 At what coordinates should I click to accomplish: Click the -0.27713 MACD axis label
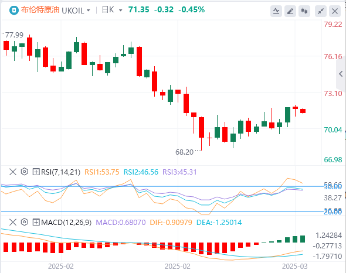[x=327, y=245]
